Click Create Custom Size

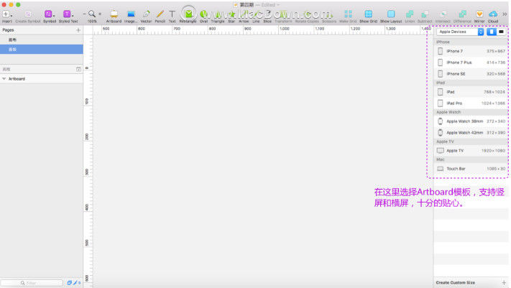(x=455, y=282)
